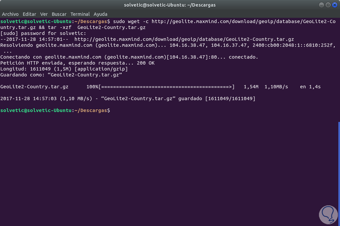Open the Terminal menu

80,14
